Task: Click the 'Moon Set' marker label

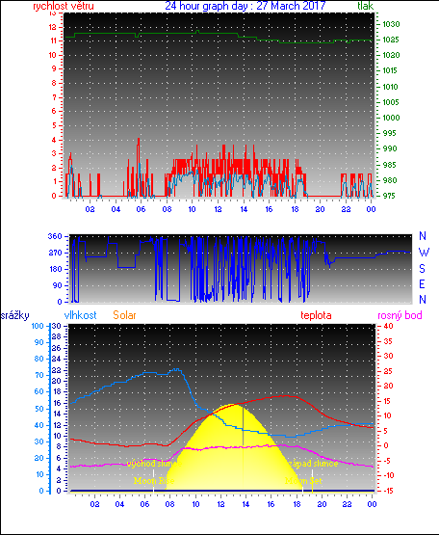Action: coord(303,481)
